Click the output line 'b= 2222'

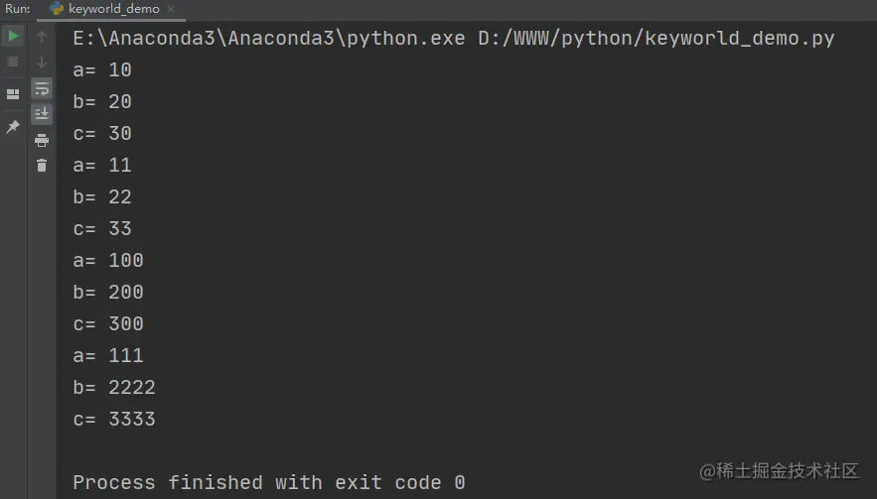pos(114,387)
